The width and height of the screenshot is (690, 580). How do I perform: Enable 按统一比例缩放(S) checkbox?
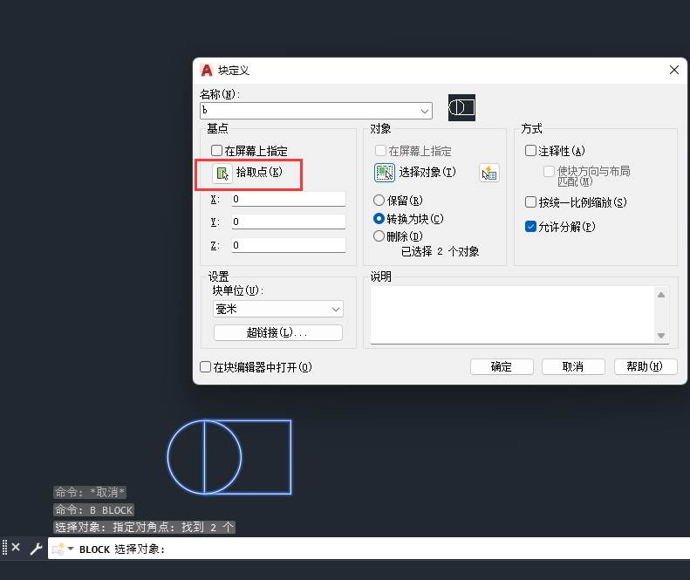click(530, 202)
